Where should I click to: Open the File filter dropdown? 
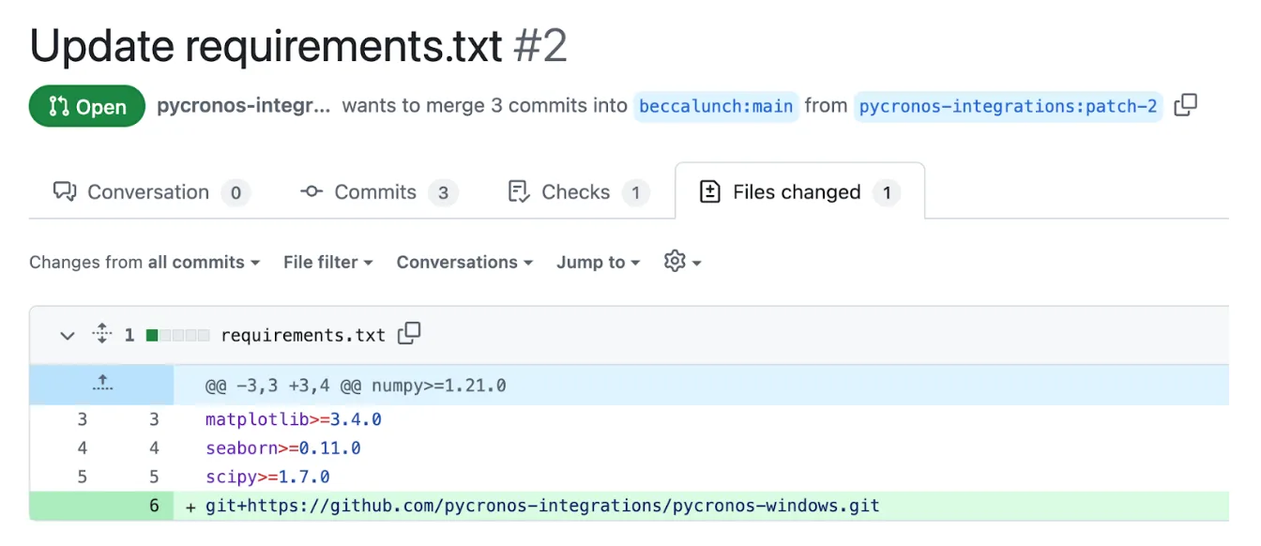(x=327, y=262)
